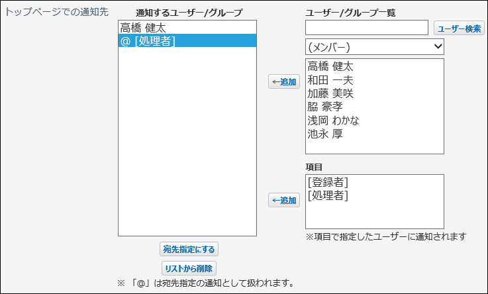488x294 pixels.
Task: Select 池永 厚 in the member list
Action: [x=375, y=134]
